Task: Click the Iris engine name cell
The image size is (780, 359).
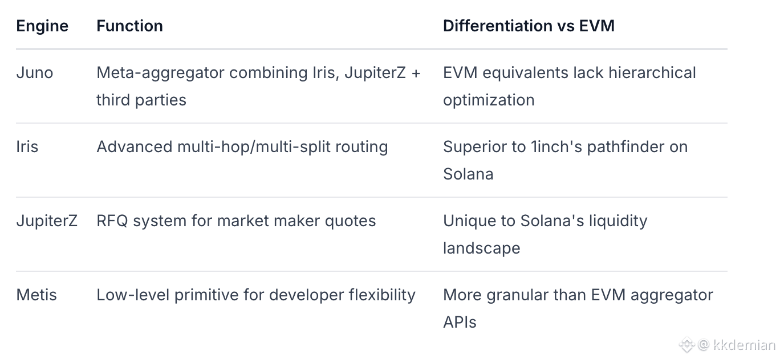Action: [x=27, y=147]
